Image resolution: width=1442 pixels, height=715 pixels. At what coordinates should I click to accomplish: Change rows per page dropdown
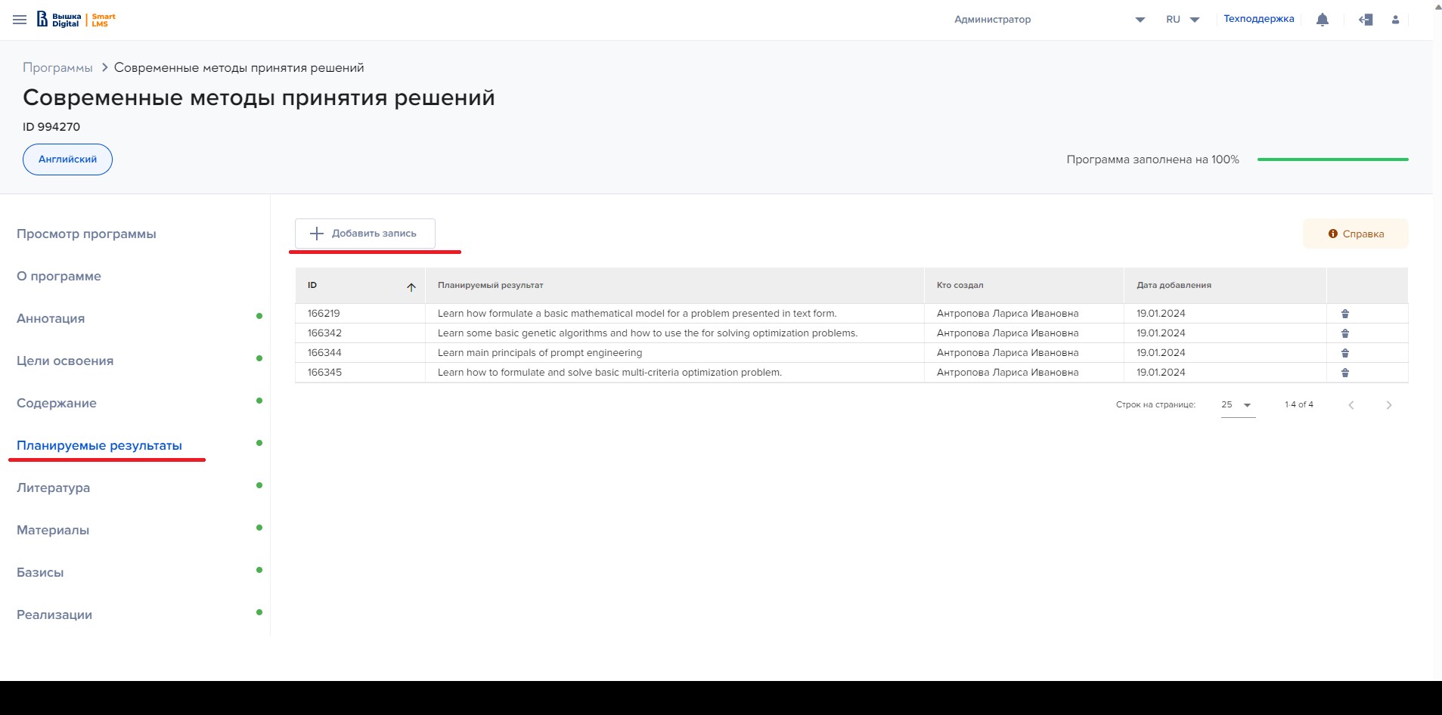pos(1237,405)
